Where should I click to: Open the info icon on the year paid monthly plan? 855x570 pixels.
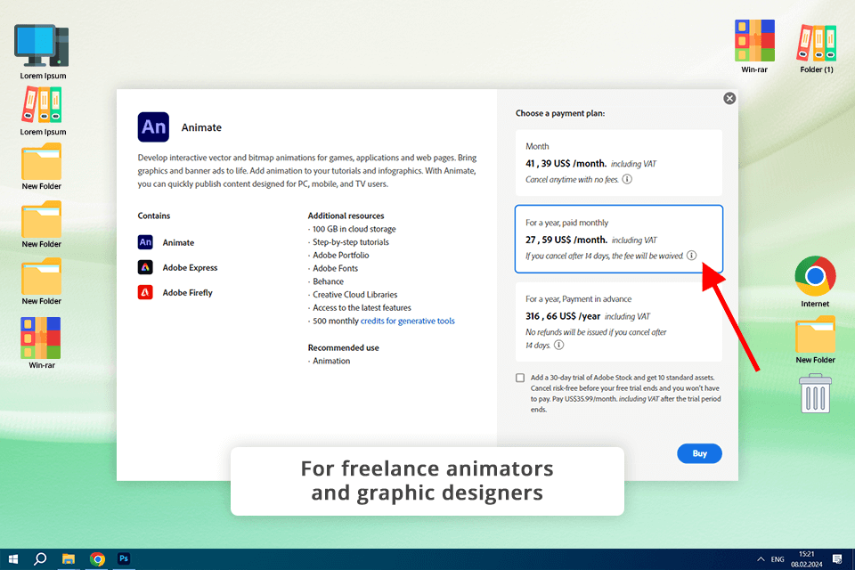pos(691,256)
